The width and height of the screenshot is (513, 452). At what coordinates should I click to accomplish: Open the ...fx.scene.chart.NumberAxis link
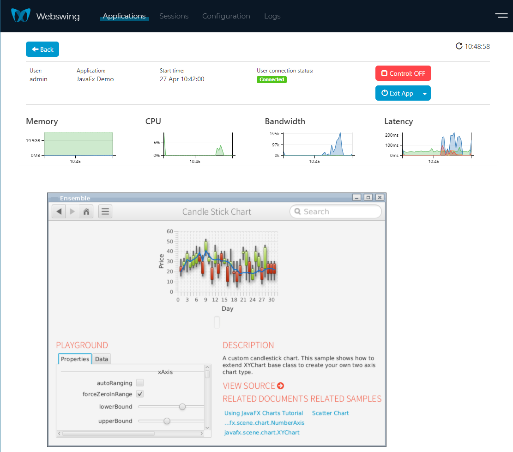[264, 423]
